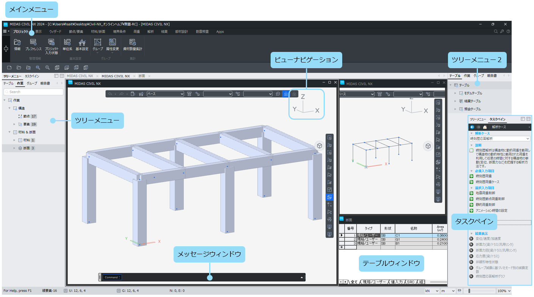Open the グループ ribbon dropdown
Image resolution: width=534 pixels, height=297 pixels.
tap(97, 47)
